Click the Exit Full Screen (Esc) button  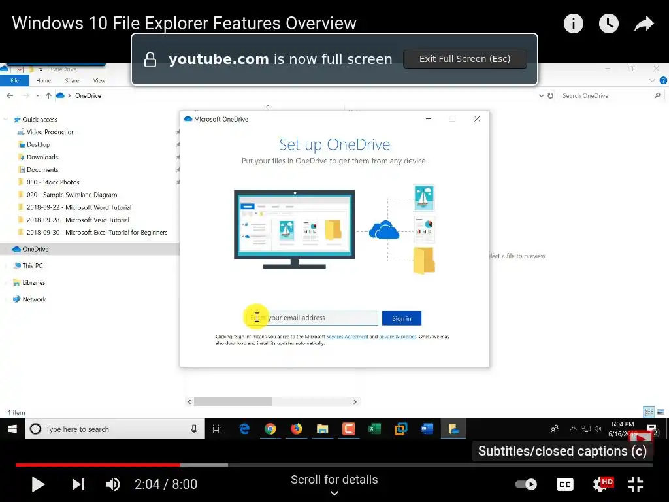point(465,59)
